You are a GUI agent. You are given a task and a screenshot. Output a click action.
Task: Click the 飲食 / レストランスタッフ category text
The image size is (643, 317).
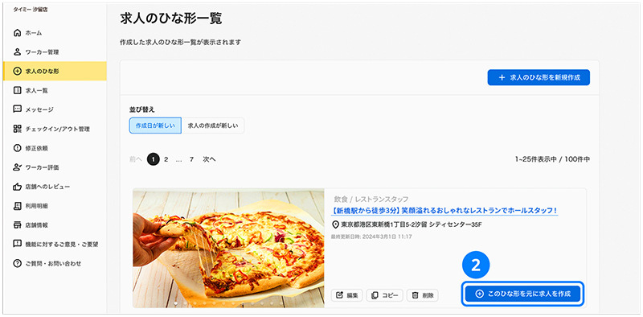coord(371,200)
